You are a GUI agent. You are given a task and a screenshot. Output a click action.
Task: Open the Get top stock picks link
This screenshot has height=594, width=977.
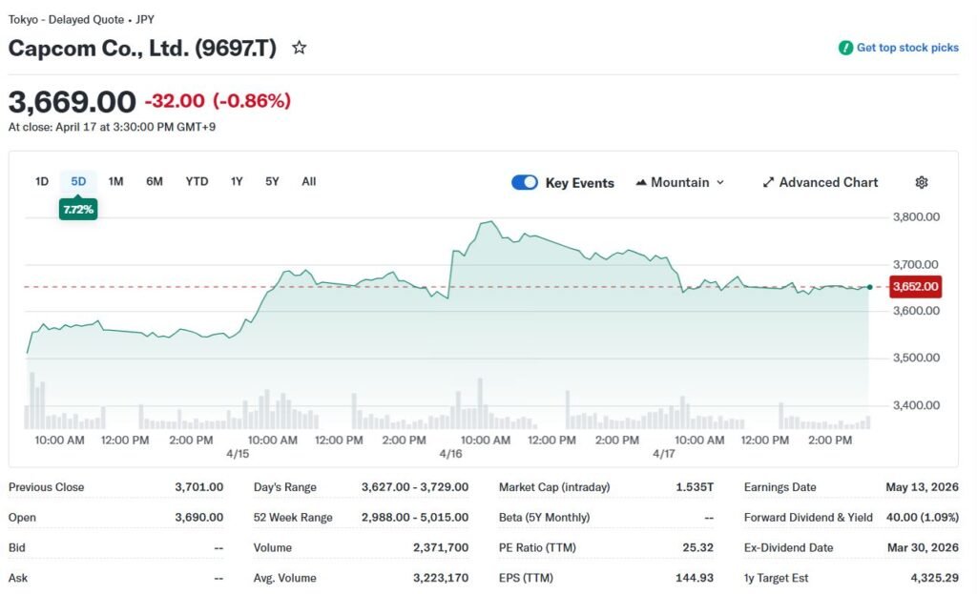tap(907, 48)
